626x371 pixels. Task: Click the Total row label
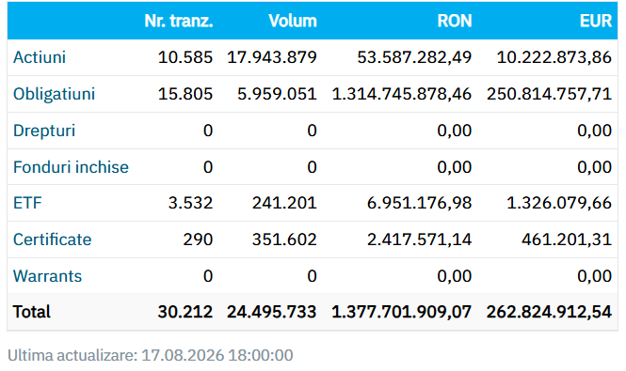pos(32,312)
